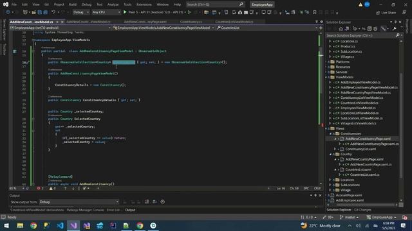Open the CountriesList member navigation dropdown

(267, 28)
